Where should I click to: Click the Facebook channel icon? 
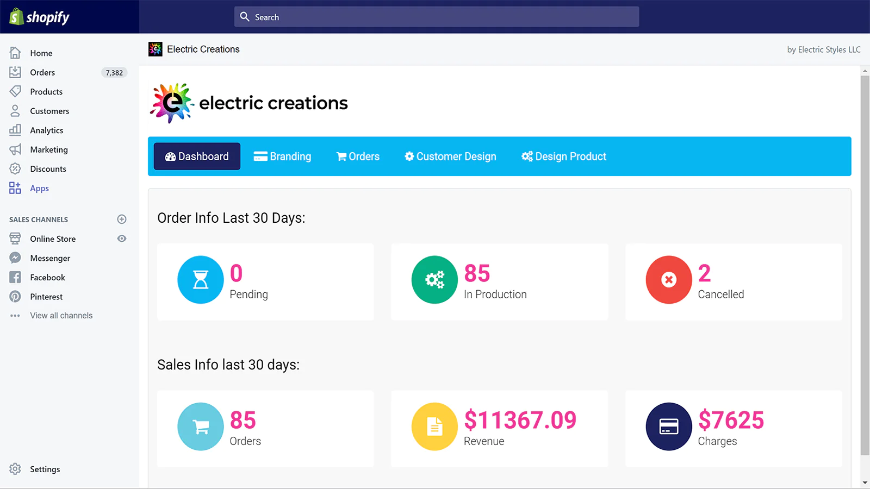tap(15, 277)
